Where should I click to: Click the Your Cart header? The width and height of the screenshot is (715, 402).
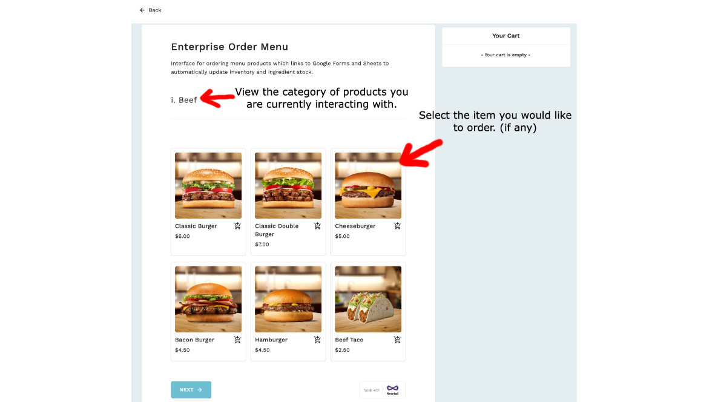click(x=506, y=36)
